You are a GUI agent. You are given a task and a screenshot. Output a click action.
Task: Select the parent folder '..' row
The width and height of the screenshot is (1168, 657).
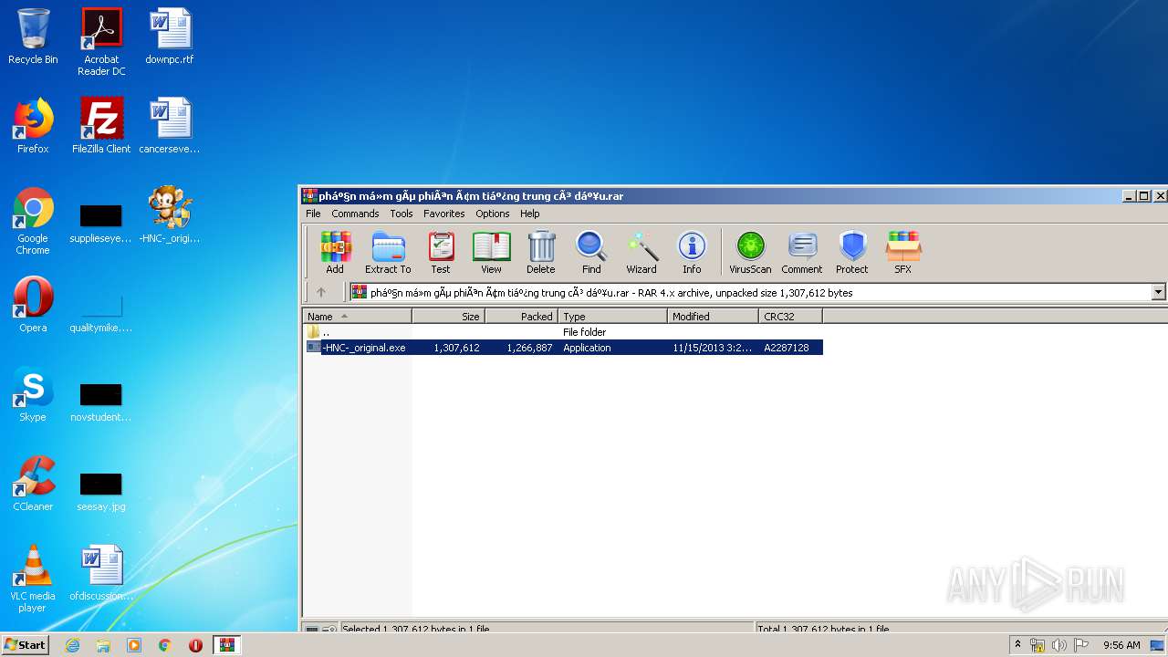(x=564, y=332)
